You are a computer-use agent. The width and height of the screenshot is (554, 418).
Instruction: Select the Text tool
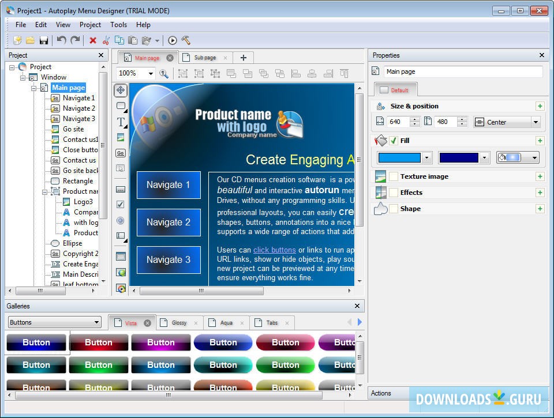(121, 122)
